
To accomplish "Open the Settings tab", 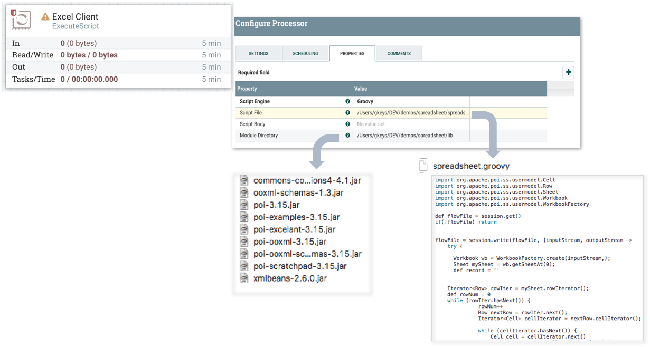I will tap(259, 54).
